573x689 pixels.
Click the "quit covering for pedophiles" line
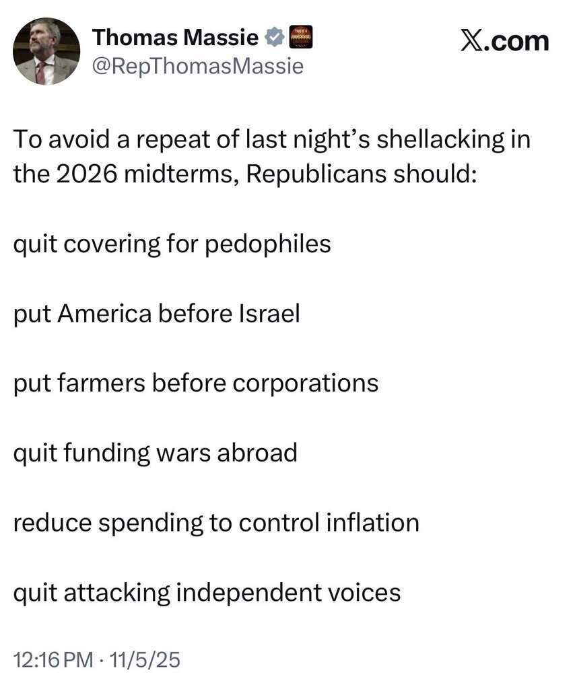click(172, 243)
